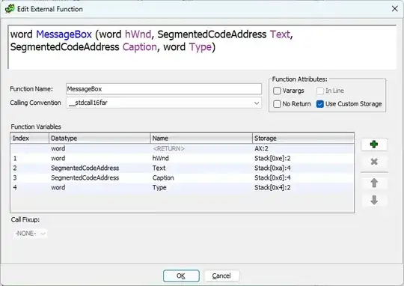Viewport: 404px width, 286px height.
Task: Select the Caption parameter name cell
Action: pyautogui.click(x=201, y=178)
